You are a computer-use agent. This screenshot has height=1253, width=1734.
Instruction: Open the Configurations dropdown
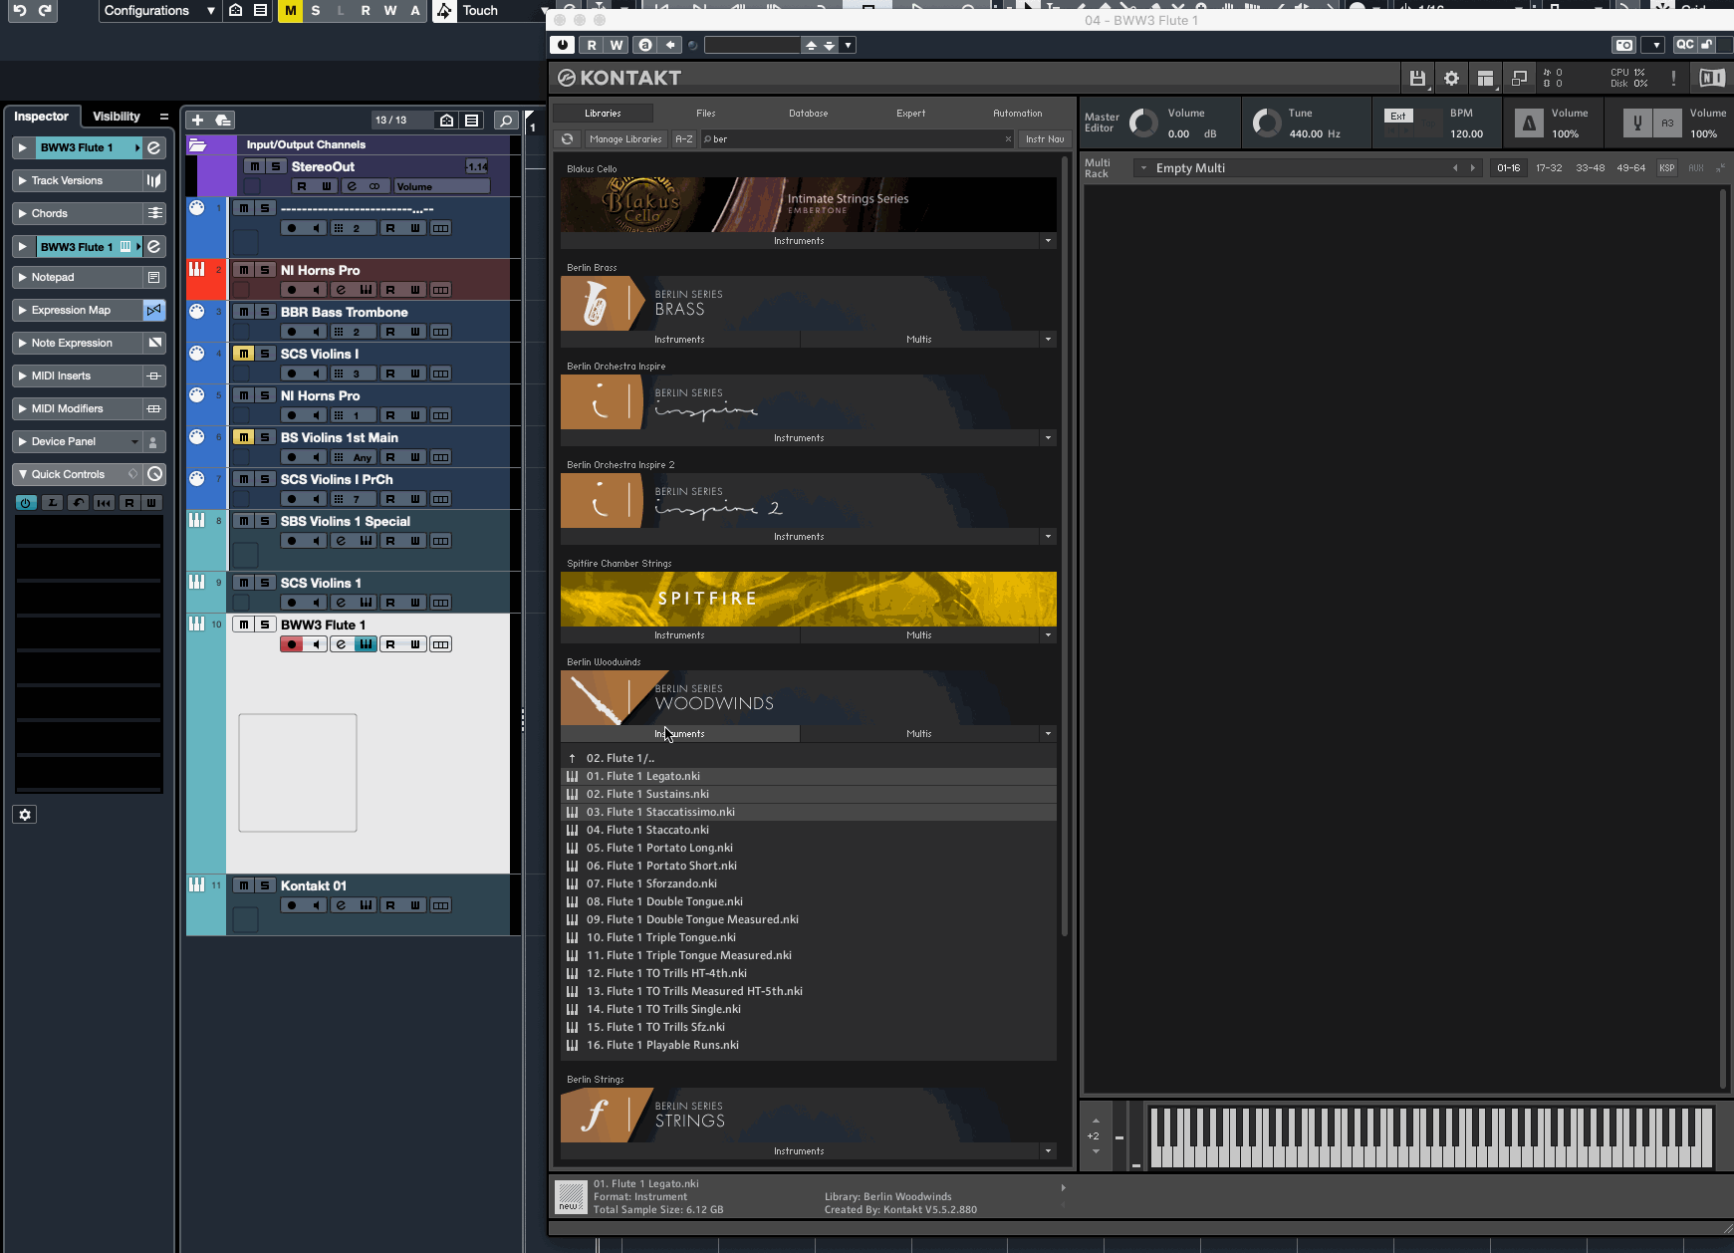[159, 10]
